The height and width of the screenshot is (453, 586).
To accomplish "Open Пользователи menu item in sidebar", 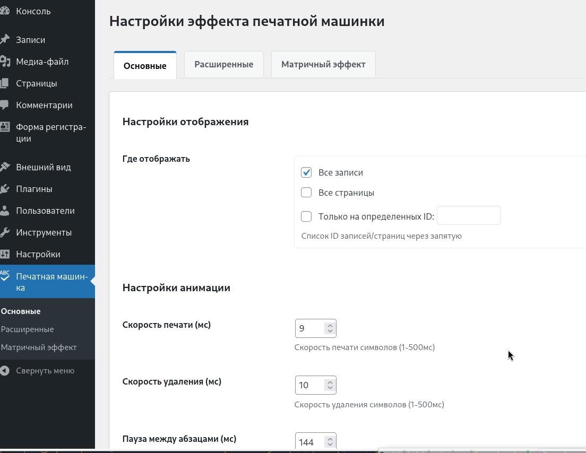I will 45,211.
